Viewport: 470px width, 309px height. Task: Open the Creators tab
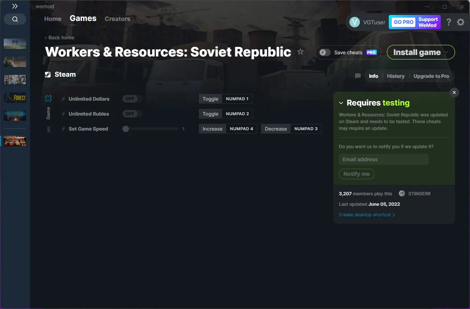click(x=118, y=19)
